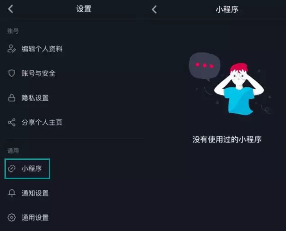Click the gear icon for 通用设置
Image resolution: width=286 pixels, height=231 pixels.
click(x=12, y=218)
